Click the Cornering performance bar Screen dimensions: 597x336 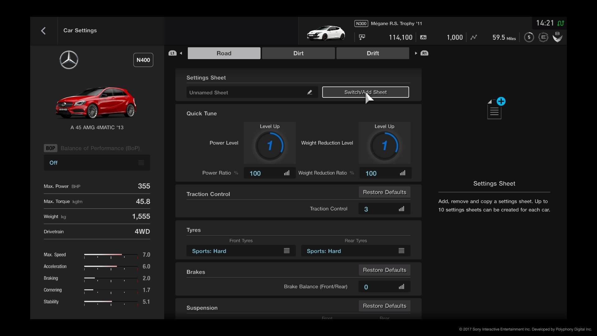(x=111, y=290)
